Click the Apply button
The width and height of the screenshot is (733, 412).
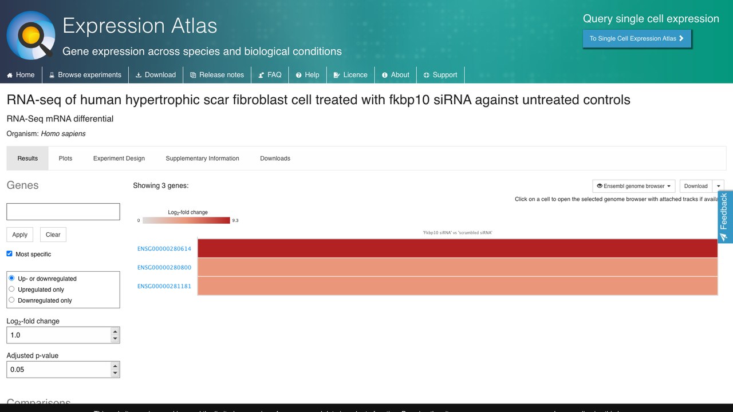(x=19, y=235)
